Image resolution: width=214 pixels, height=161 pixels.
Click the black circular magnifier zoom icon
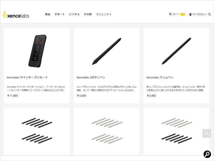click(x=207, y=154)
